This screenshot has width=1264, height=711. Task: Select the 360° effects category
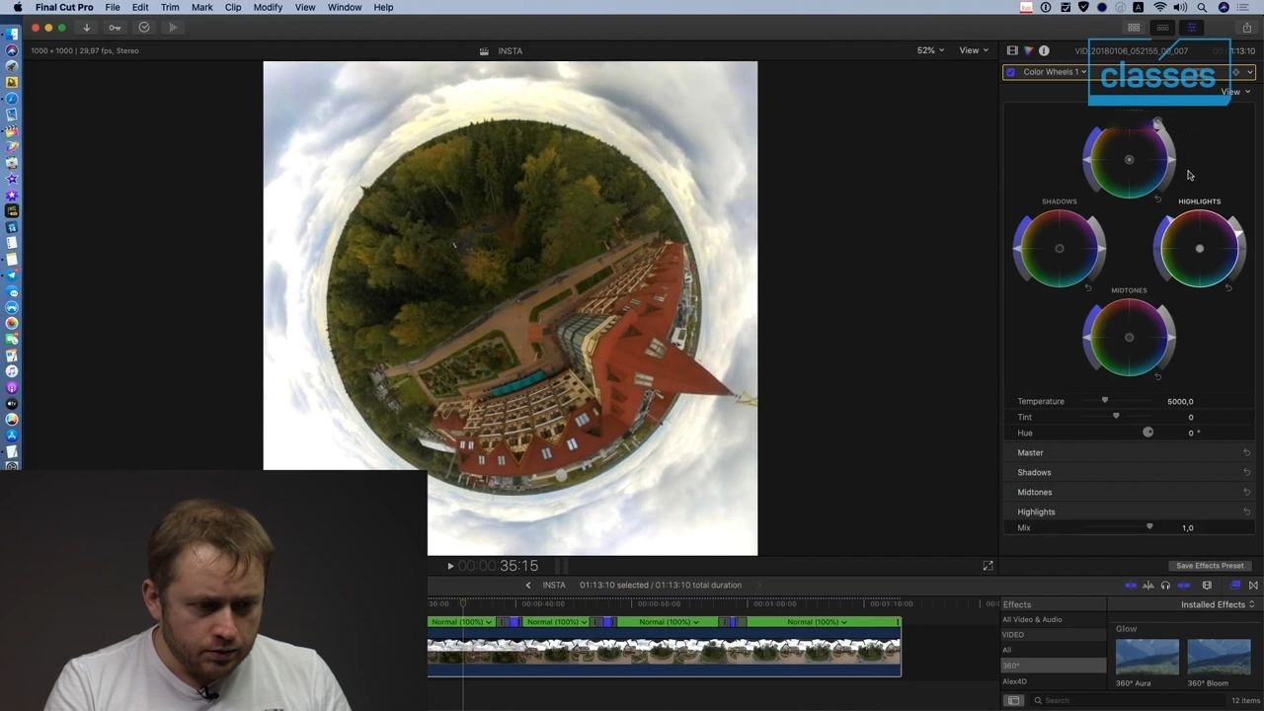[x=1055, y=666]
